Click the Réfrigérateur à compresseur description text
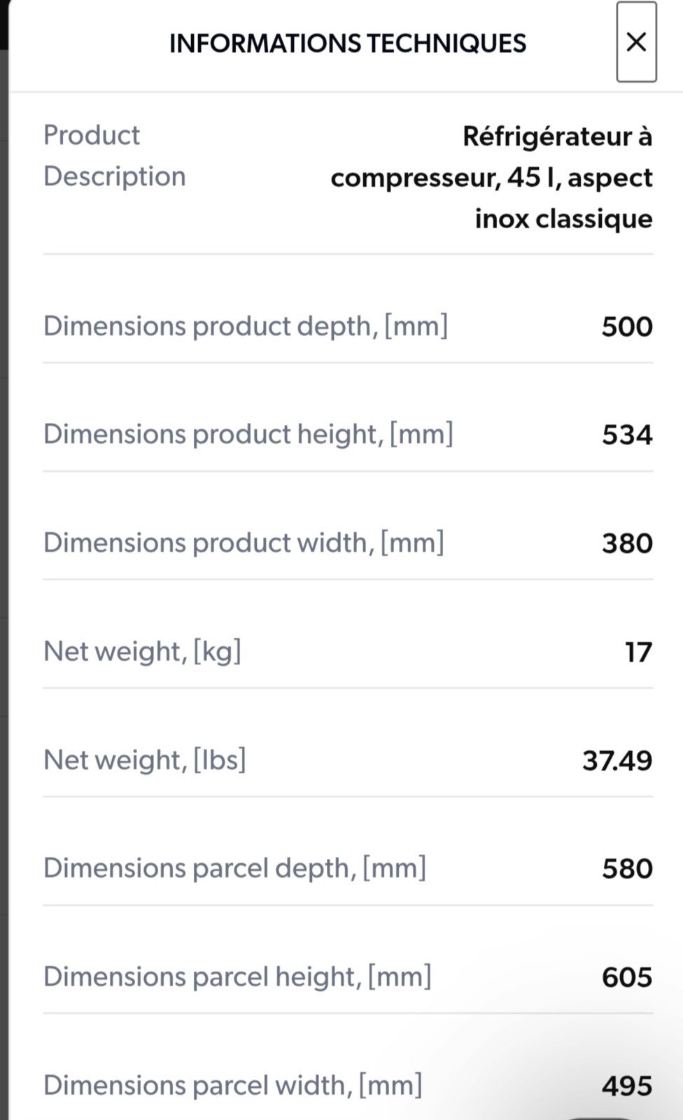The image size is (683, 1120). 491,177
